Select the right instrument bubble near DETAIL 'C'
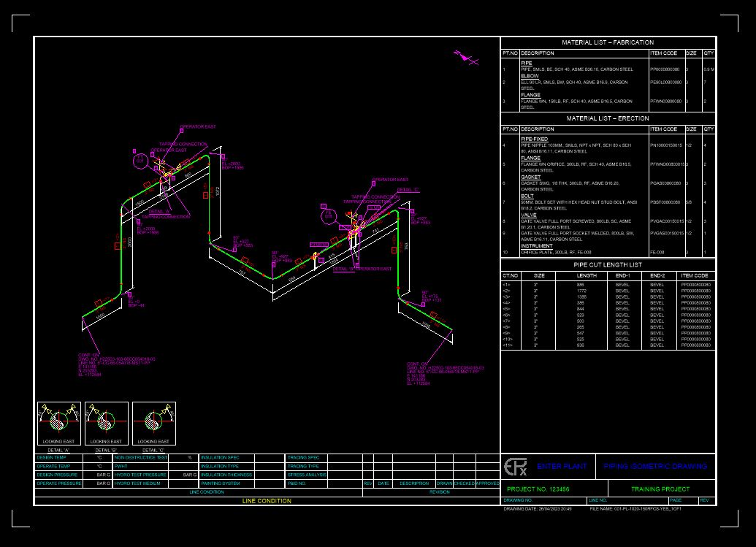756x547 pixels. (x=328, y=215)
